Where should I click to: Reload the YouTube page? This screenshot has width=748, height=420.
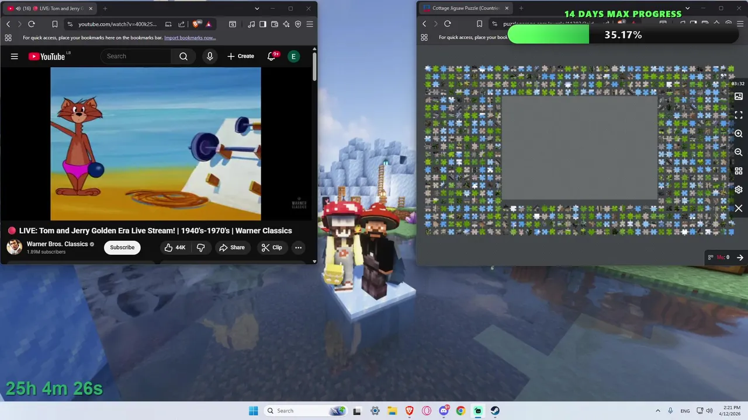coord(32,24)
